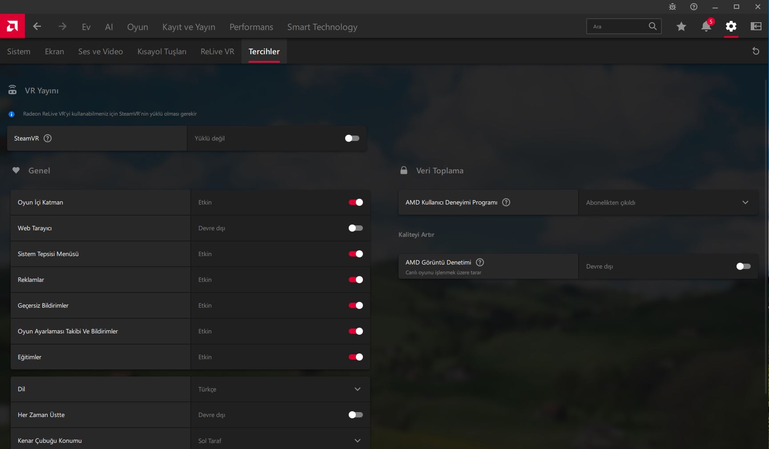This screenshot has height=449, width=769.
Task: Click 'Canlı oyunu işlenmek üzere tarar' text
Action: click(443, 273)
